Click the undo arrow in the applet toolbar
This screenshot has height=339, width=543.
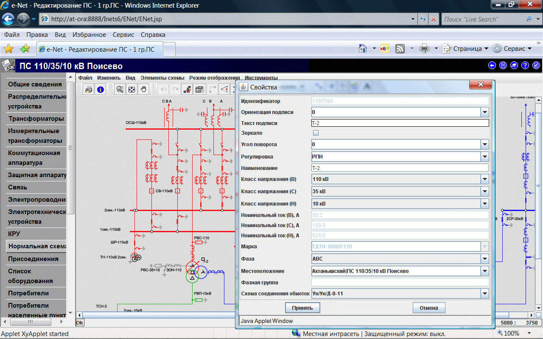pyautogui.click(x=163, y=89)
